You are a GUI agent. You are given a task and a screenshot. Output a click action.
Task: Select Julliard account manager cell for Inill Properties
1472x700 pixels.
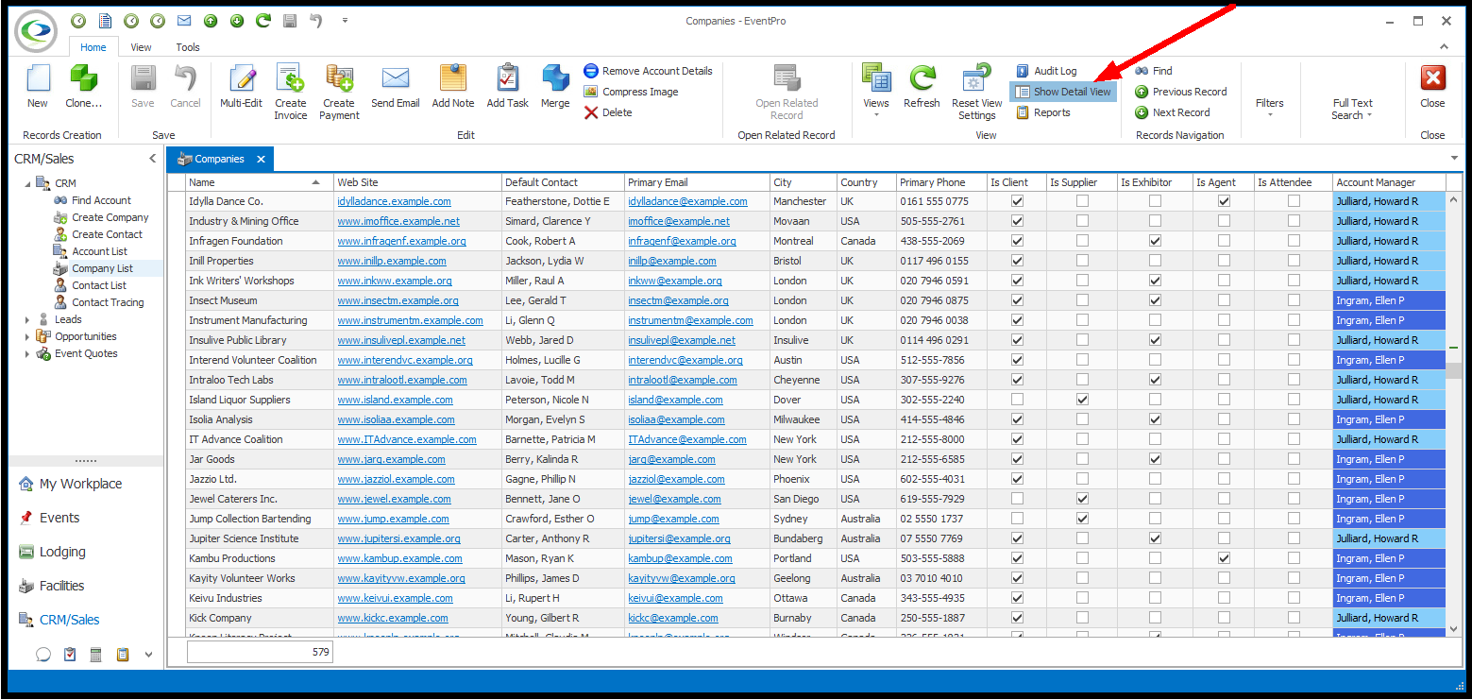(1388, 261)
